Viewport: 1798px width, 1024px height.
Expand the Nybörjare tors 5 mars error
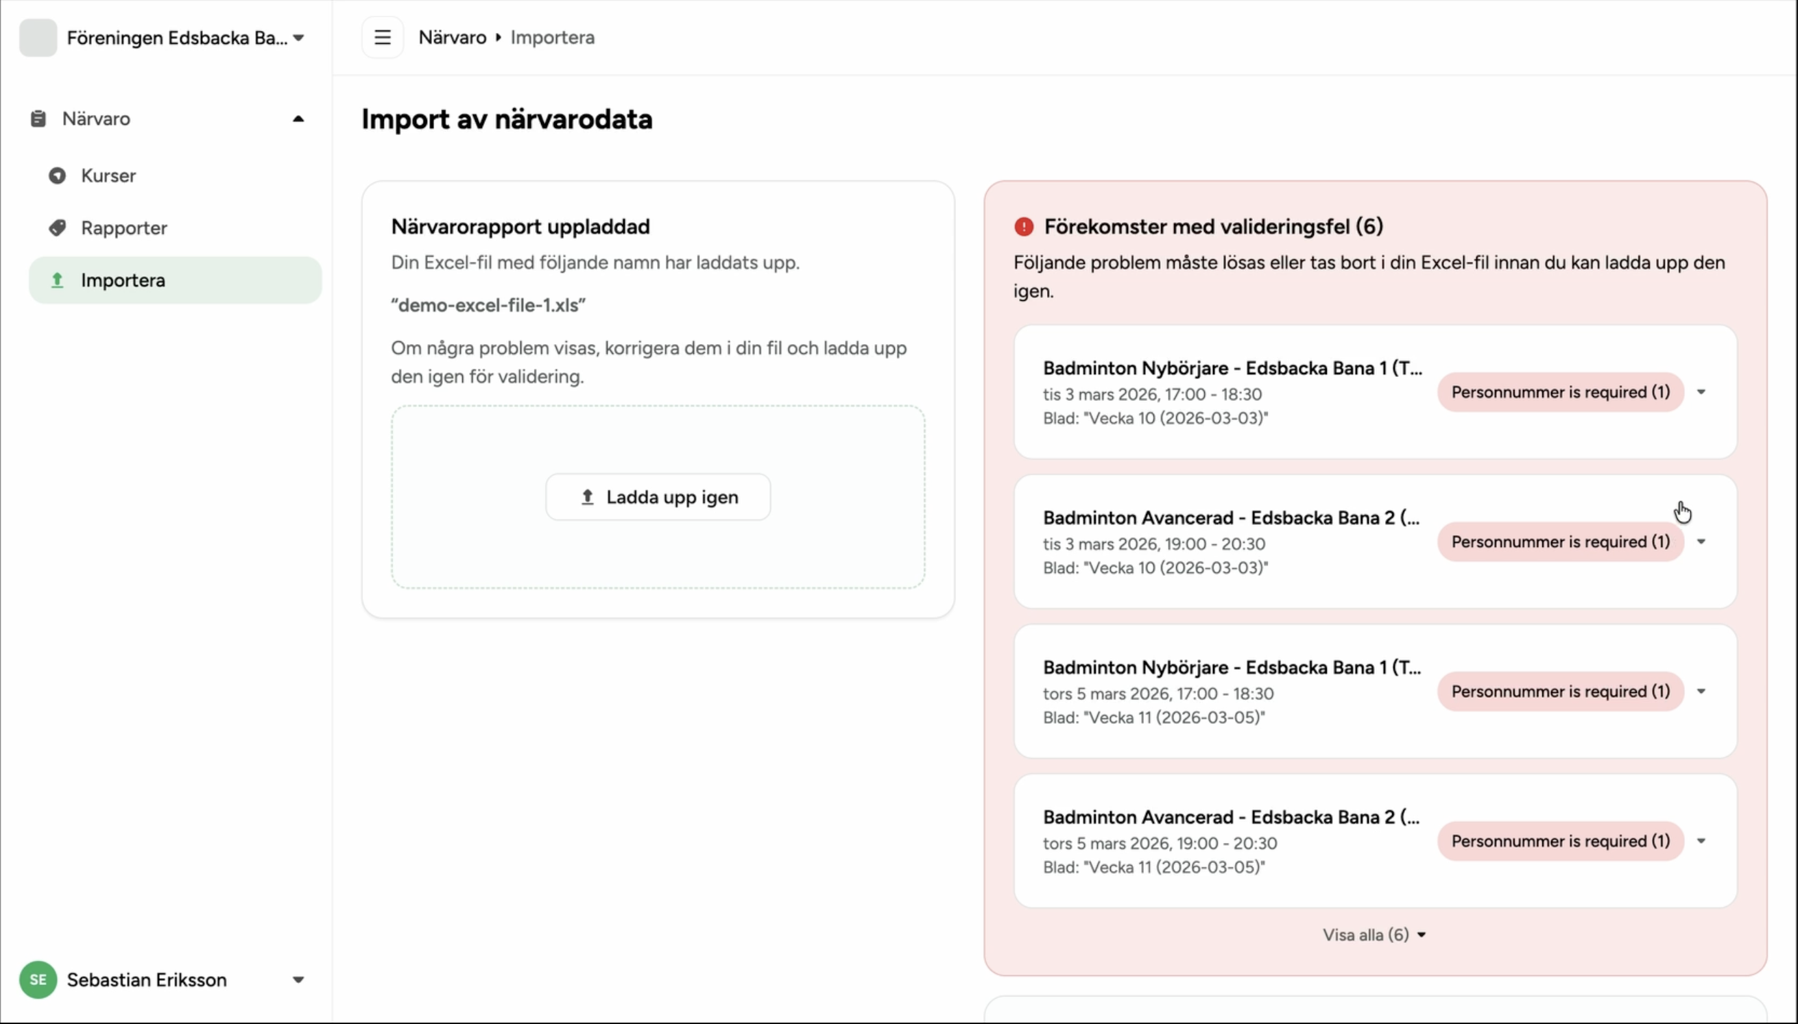[1701, 692]
